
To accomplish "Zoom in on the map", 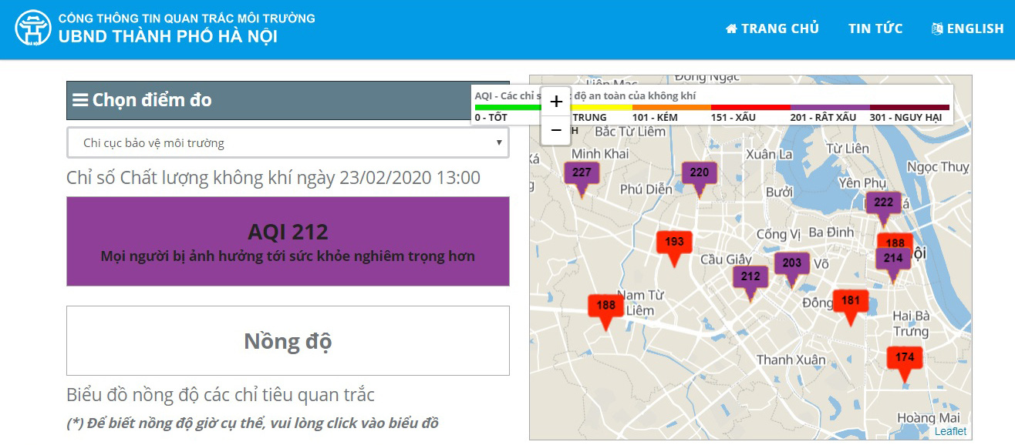I will 556,102.
